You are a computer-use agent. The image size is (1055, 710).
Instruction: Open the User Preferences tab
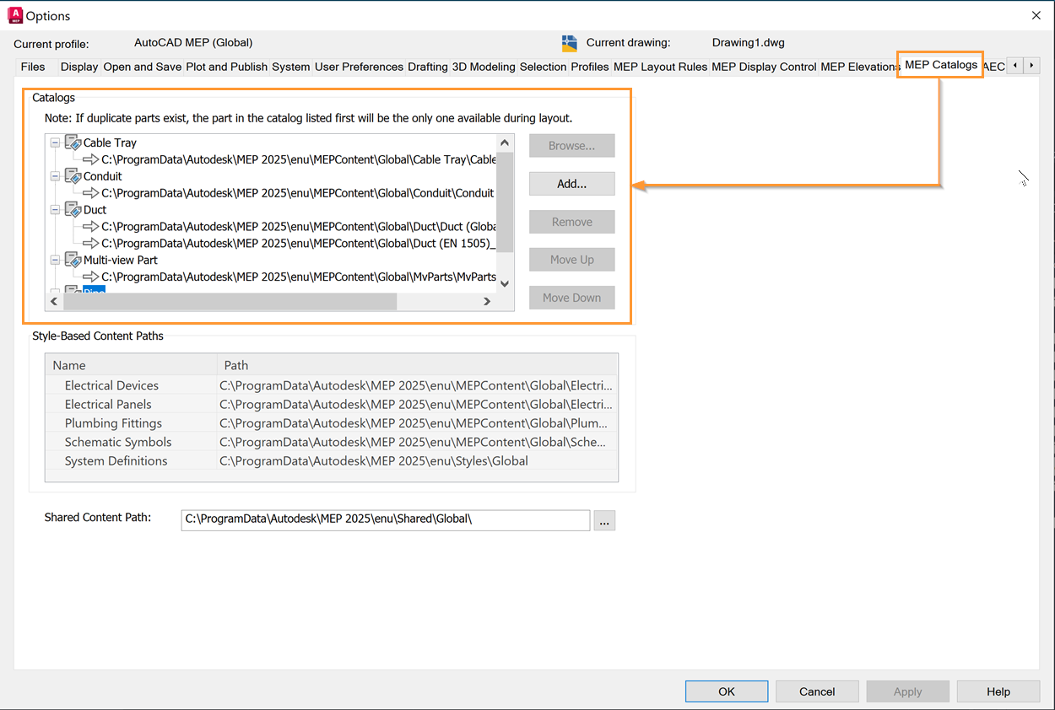coord(359,67)
